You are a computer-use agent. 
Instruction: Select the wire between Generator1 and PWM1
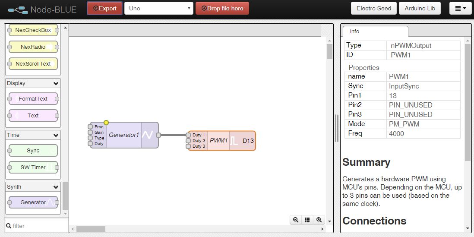click(173, 135)
